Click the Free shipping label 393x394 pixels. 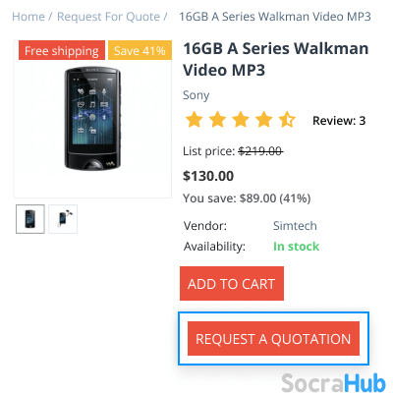(62, 50)
